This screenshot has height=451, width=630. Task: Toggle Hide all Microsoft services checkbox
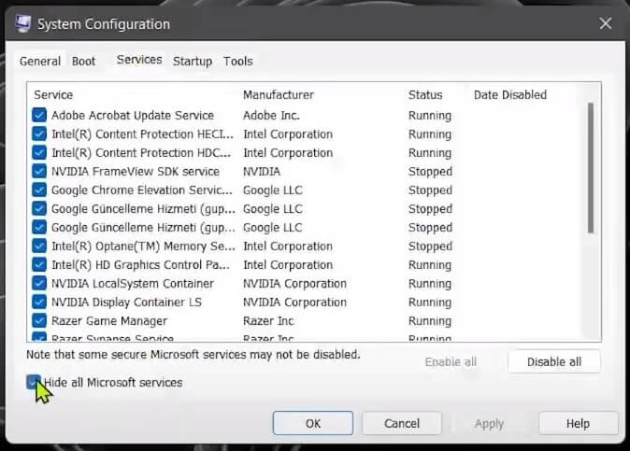(34, 382)
